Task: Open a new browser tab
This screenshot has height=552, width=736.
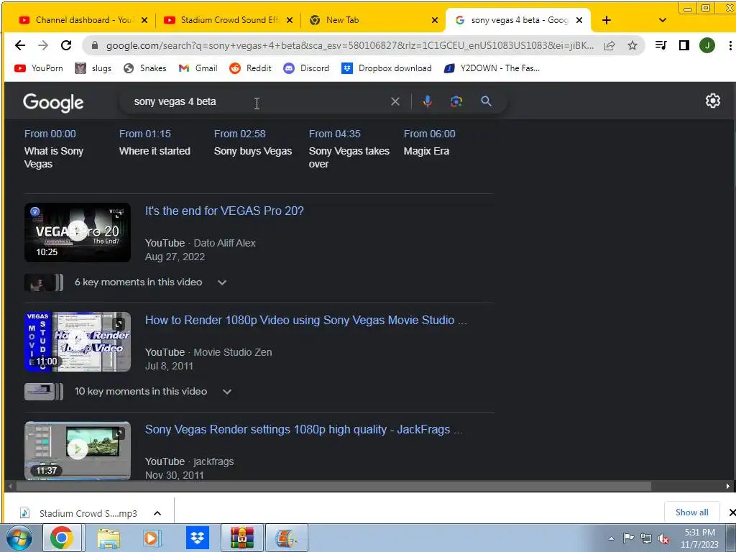Action: [607, 20]
